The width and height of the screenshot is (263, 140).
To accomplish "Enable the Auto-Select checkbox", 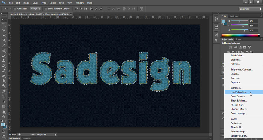I will tap(14, 9).
